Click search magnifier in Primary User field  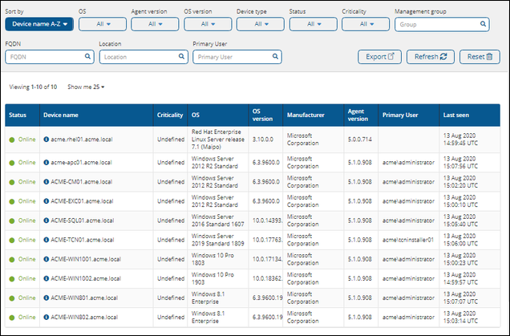[275, 57]
